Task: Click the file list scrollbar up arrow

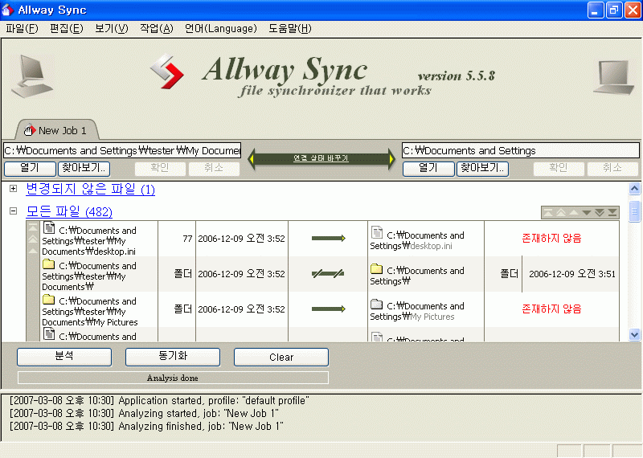Action: tap(634, 189)
